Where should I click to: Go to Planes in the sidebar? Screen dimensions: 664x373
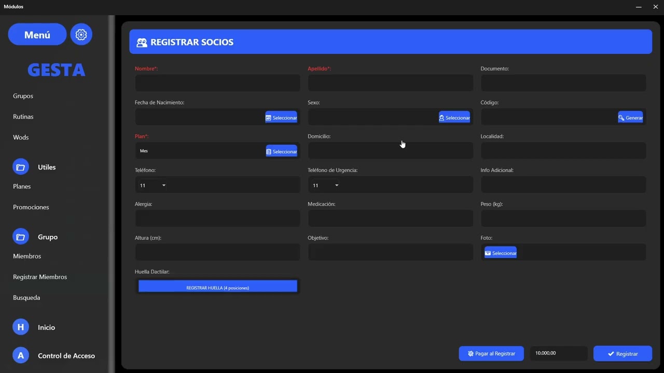point(22,187)
